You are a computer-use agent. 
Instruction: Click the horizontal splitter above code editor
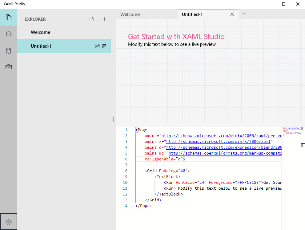click(211, 124)
